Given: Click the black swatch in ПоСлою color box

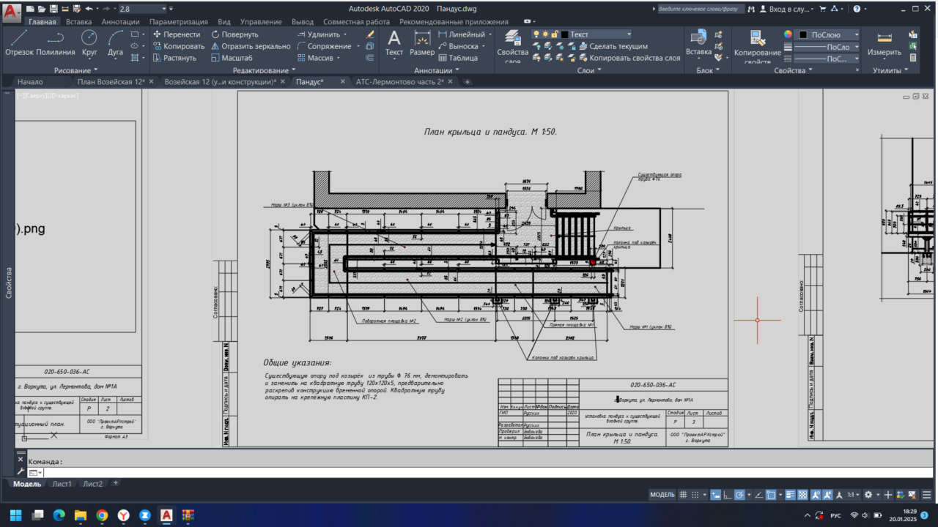Looking at the screenshot, I should pos(803,34).
